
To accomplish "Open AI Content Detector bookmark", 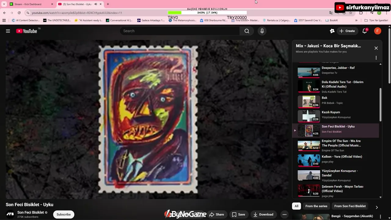I will 26,20.
